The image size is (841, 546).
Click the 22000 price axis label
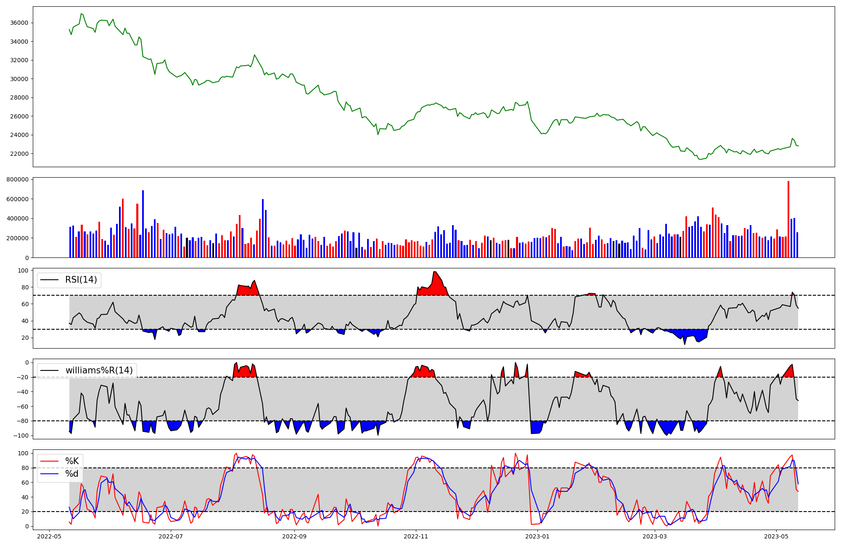pos(19,154)
